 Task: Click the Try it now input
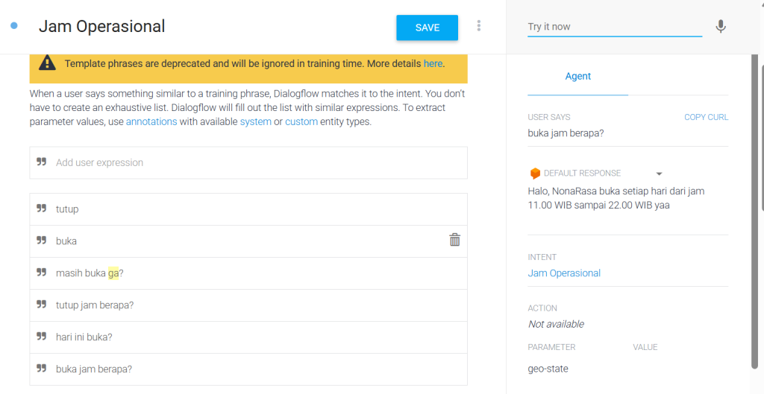pyautogui.click(x=614, y=27)
